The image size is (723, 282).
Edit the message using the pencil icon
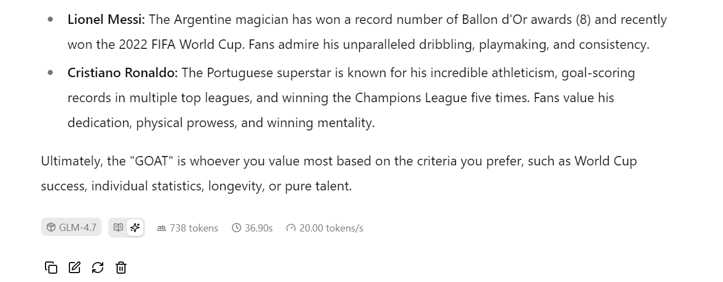pyautogui.click(x=74, y=268)
